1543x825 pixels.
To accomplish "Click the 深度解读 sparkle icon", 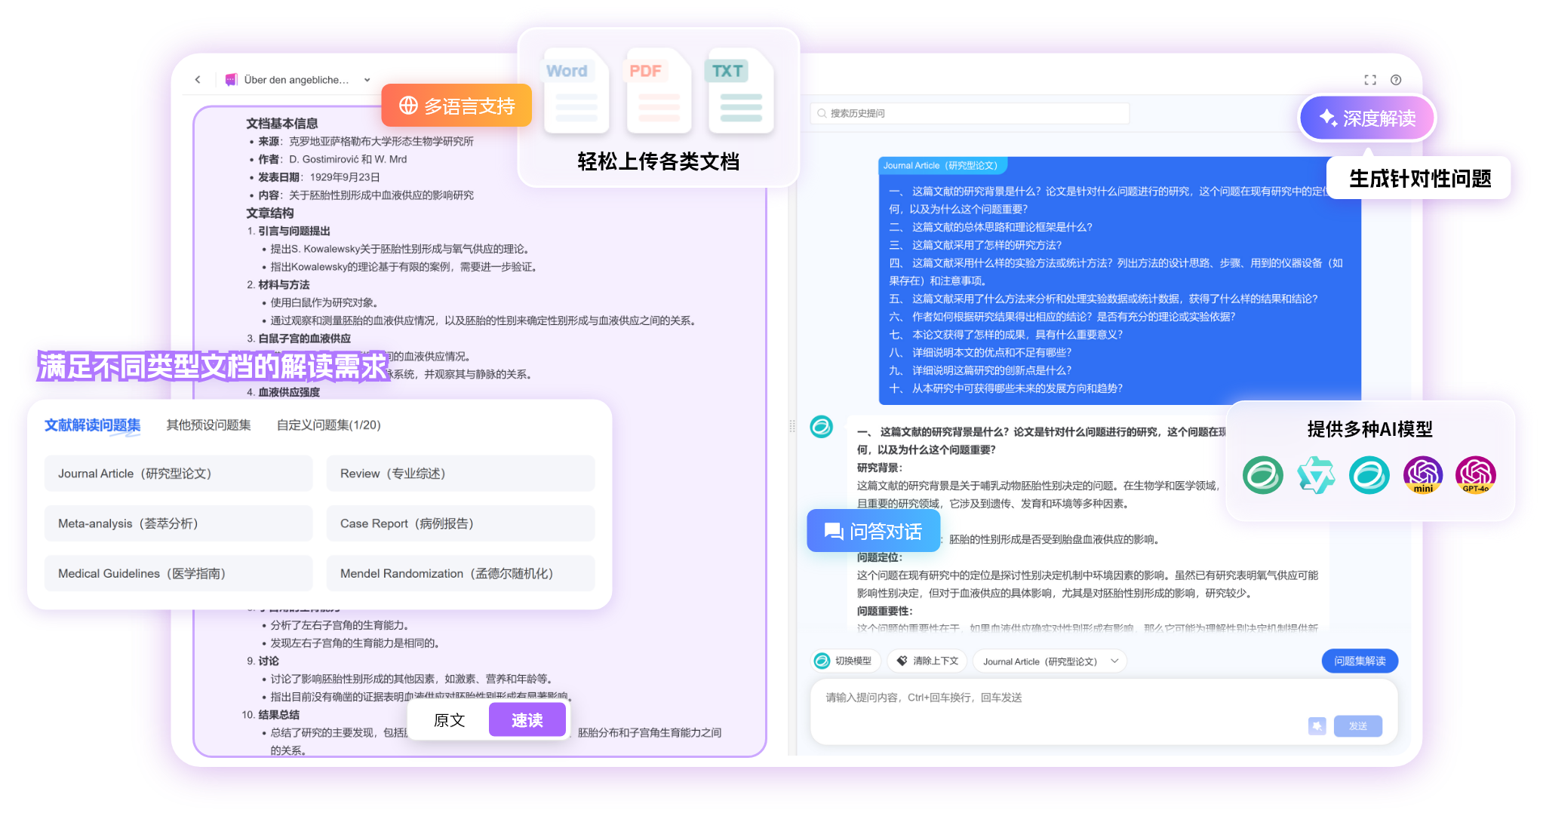I will pyautogui.click(x=1327, y=118).
